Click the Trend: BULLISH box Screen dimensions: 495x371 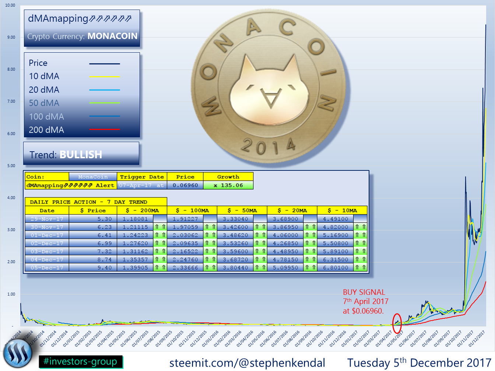[x=81, y=153]
